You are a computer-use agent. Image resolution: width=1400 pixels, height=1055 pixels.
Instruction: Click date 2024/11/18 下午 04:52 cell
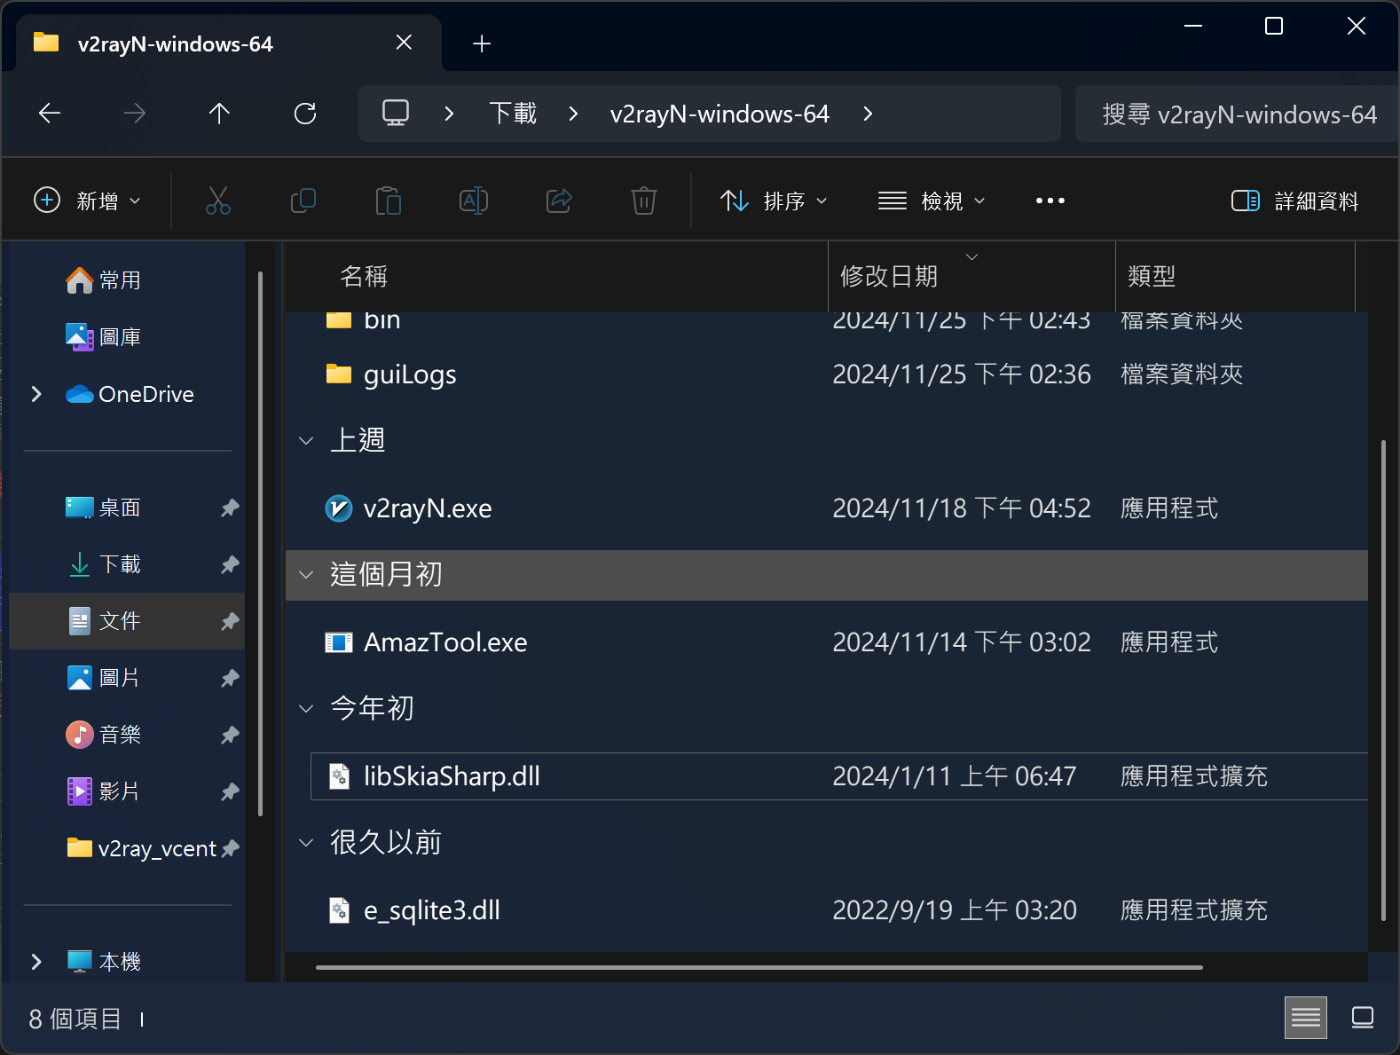962,508
